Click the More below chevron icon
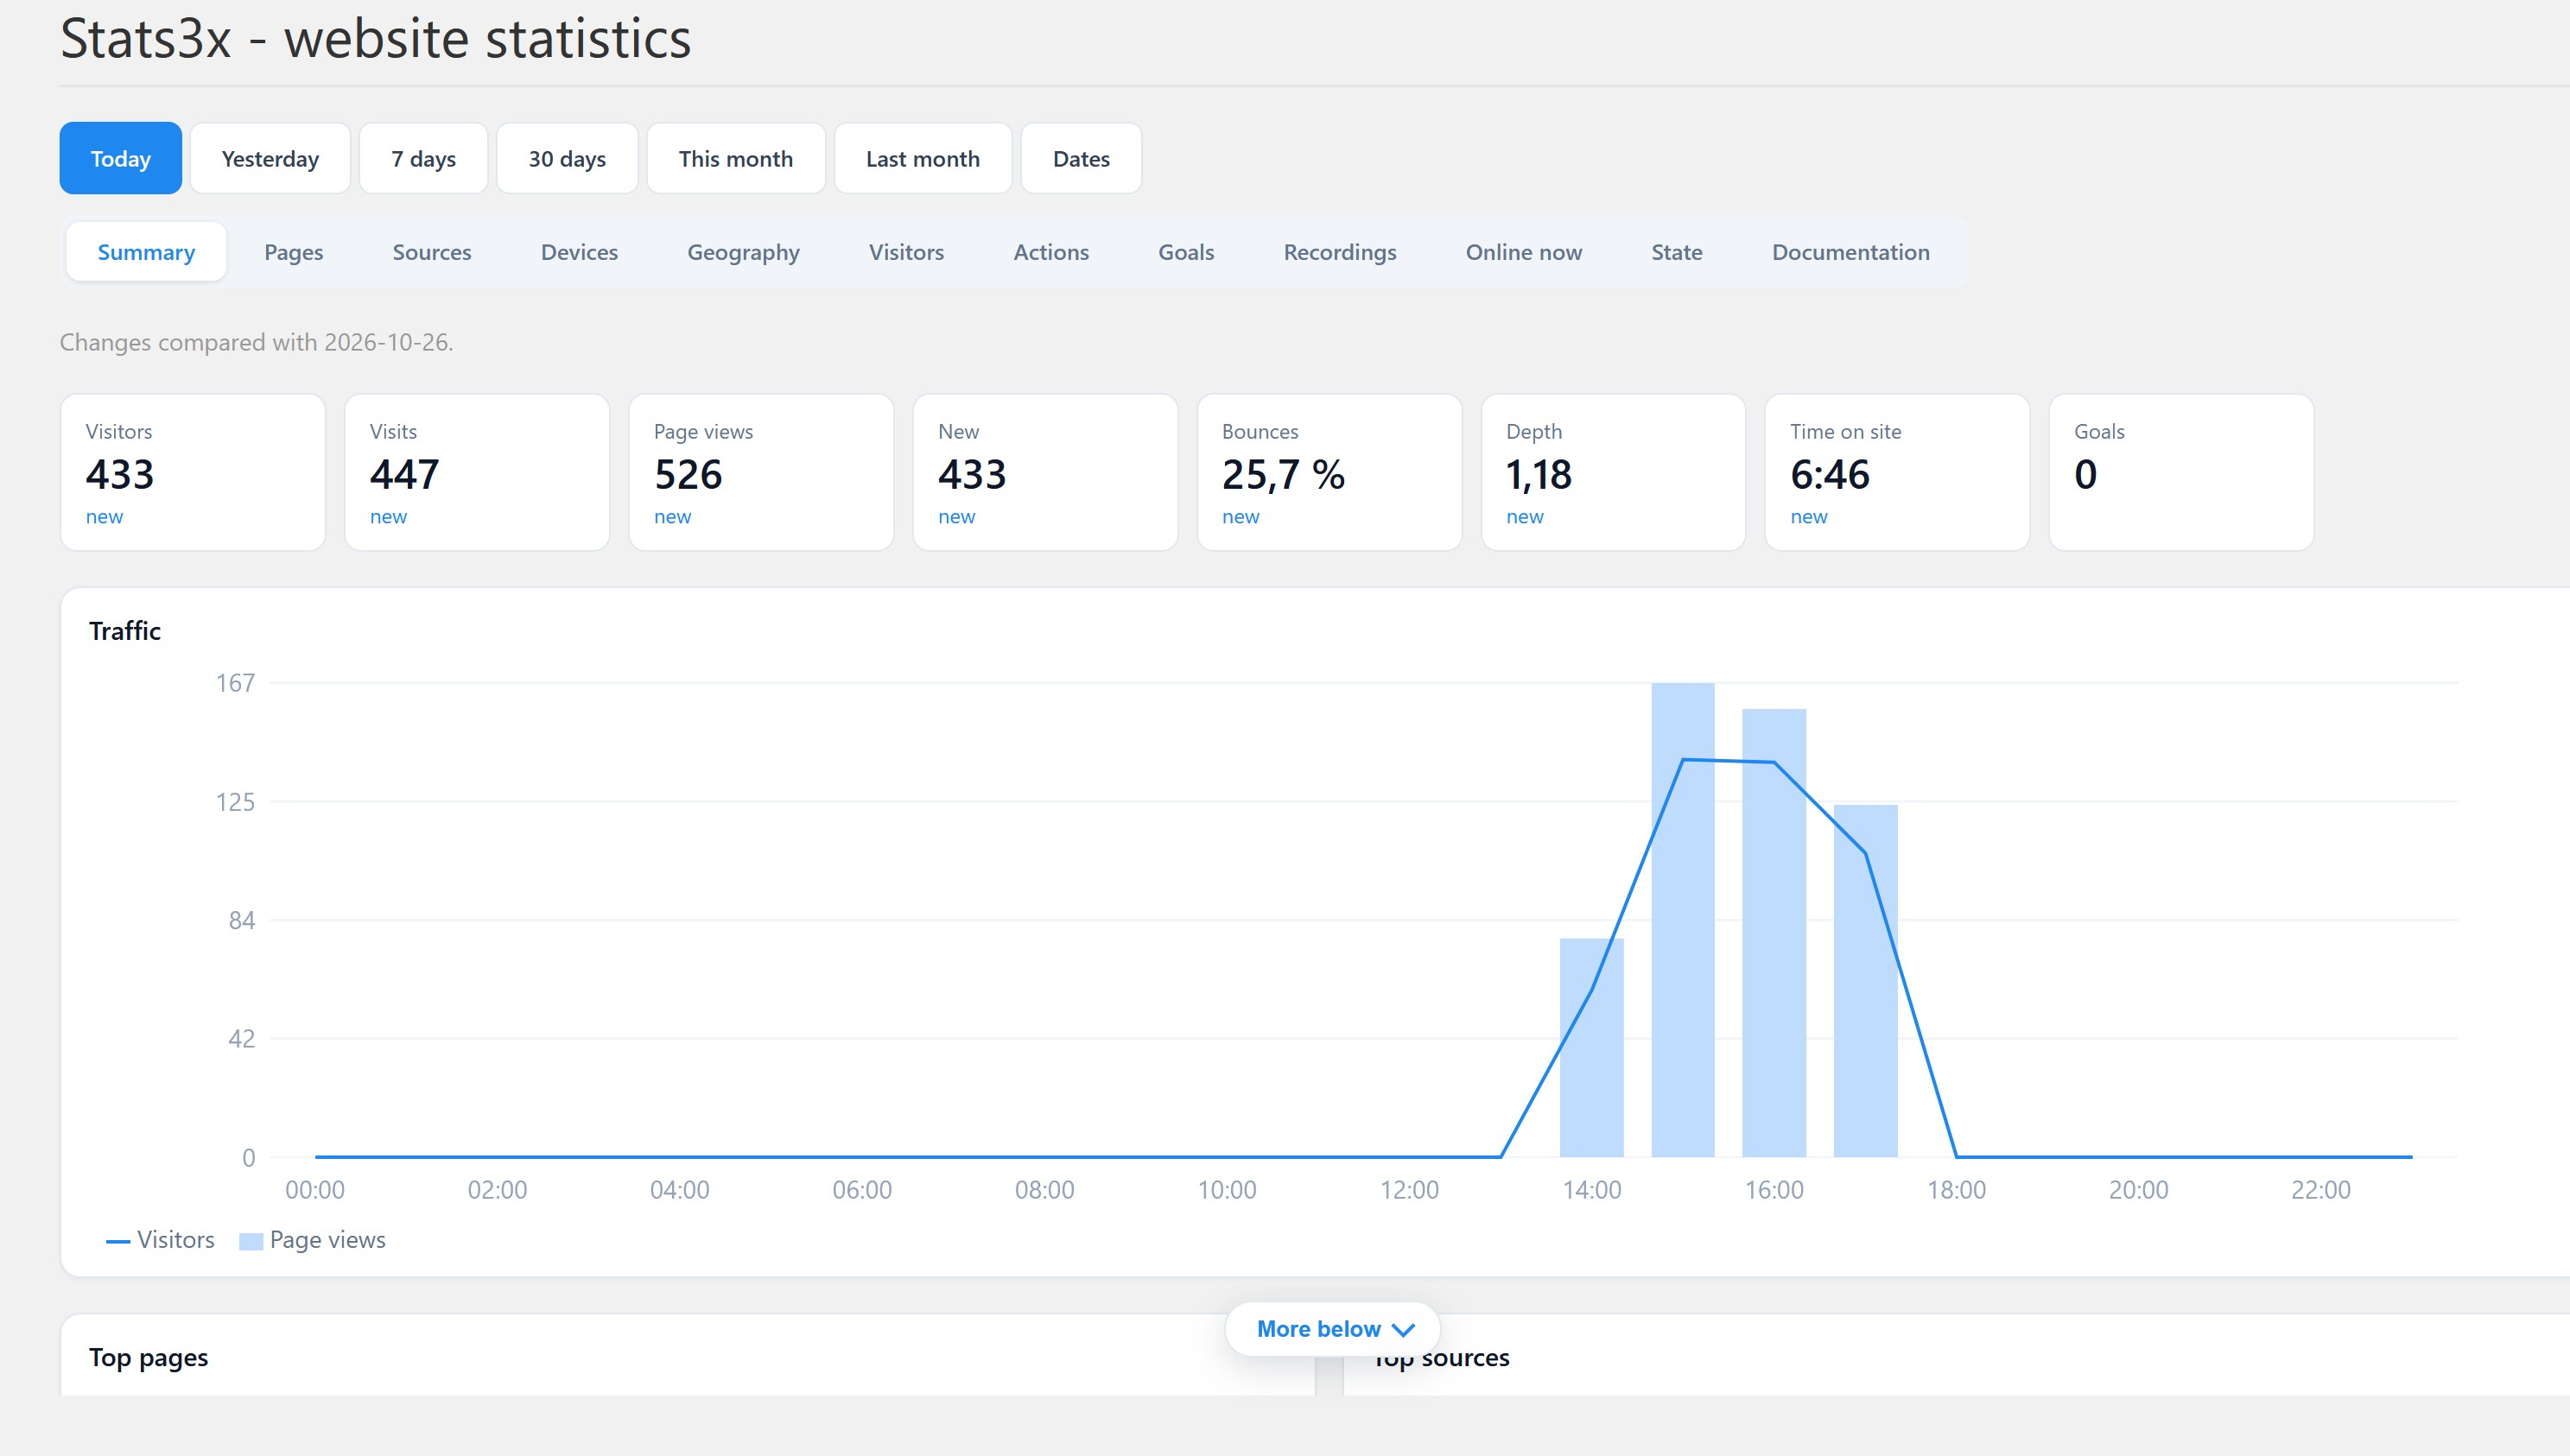 point(1403,1330)
